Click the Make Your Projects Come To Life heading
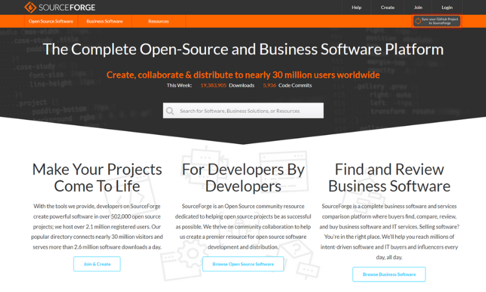Viewport: 486px width, 292px height. click(97, 178)
